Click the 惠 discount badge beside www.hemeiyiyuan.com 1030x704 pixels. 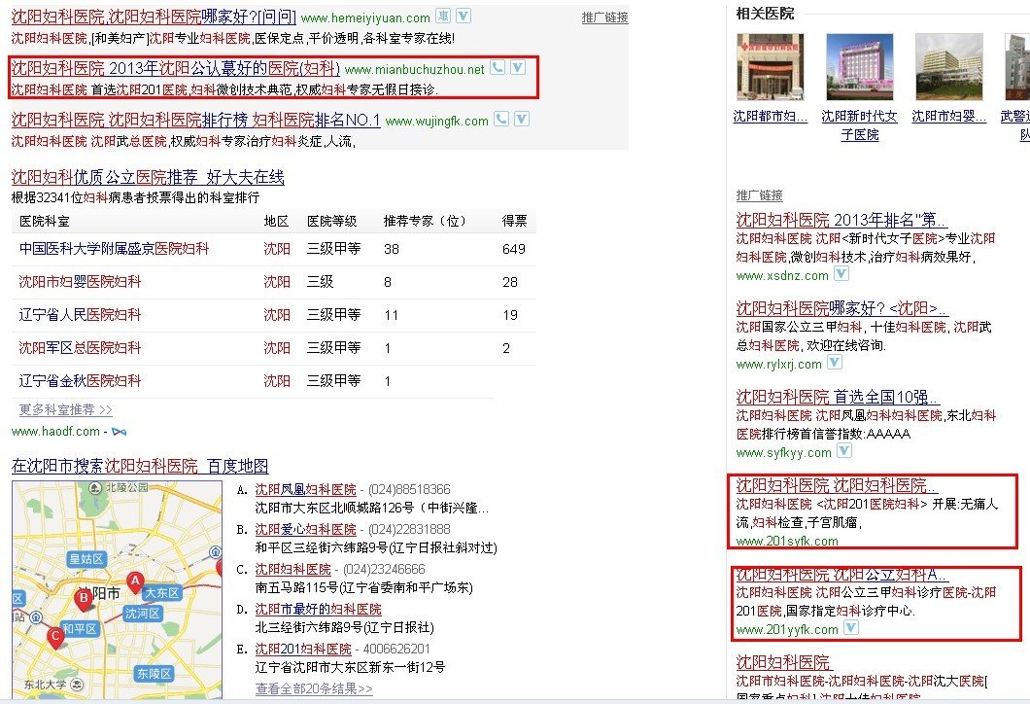(443, 17)
